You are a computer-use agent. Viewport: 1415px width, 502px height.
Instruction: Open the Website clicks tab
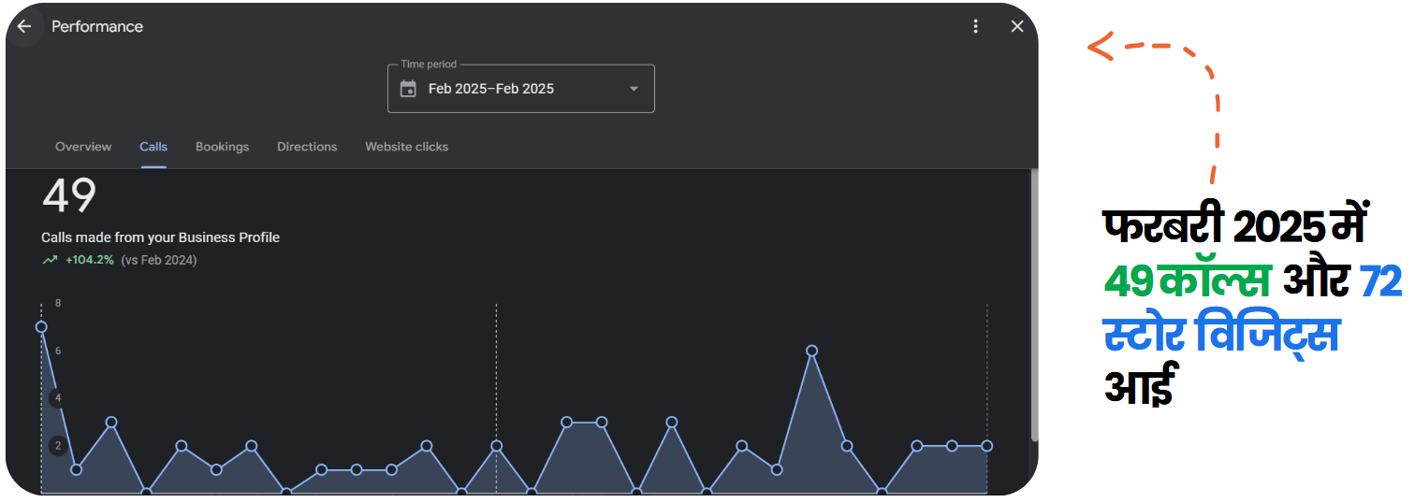point(406,147)
